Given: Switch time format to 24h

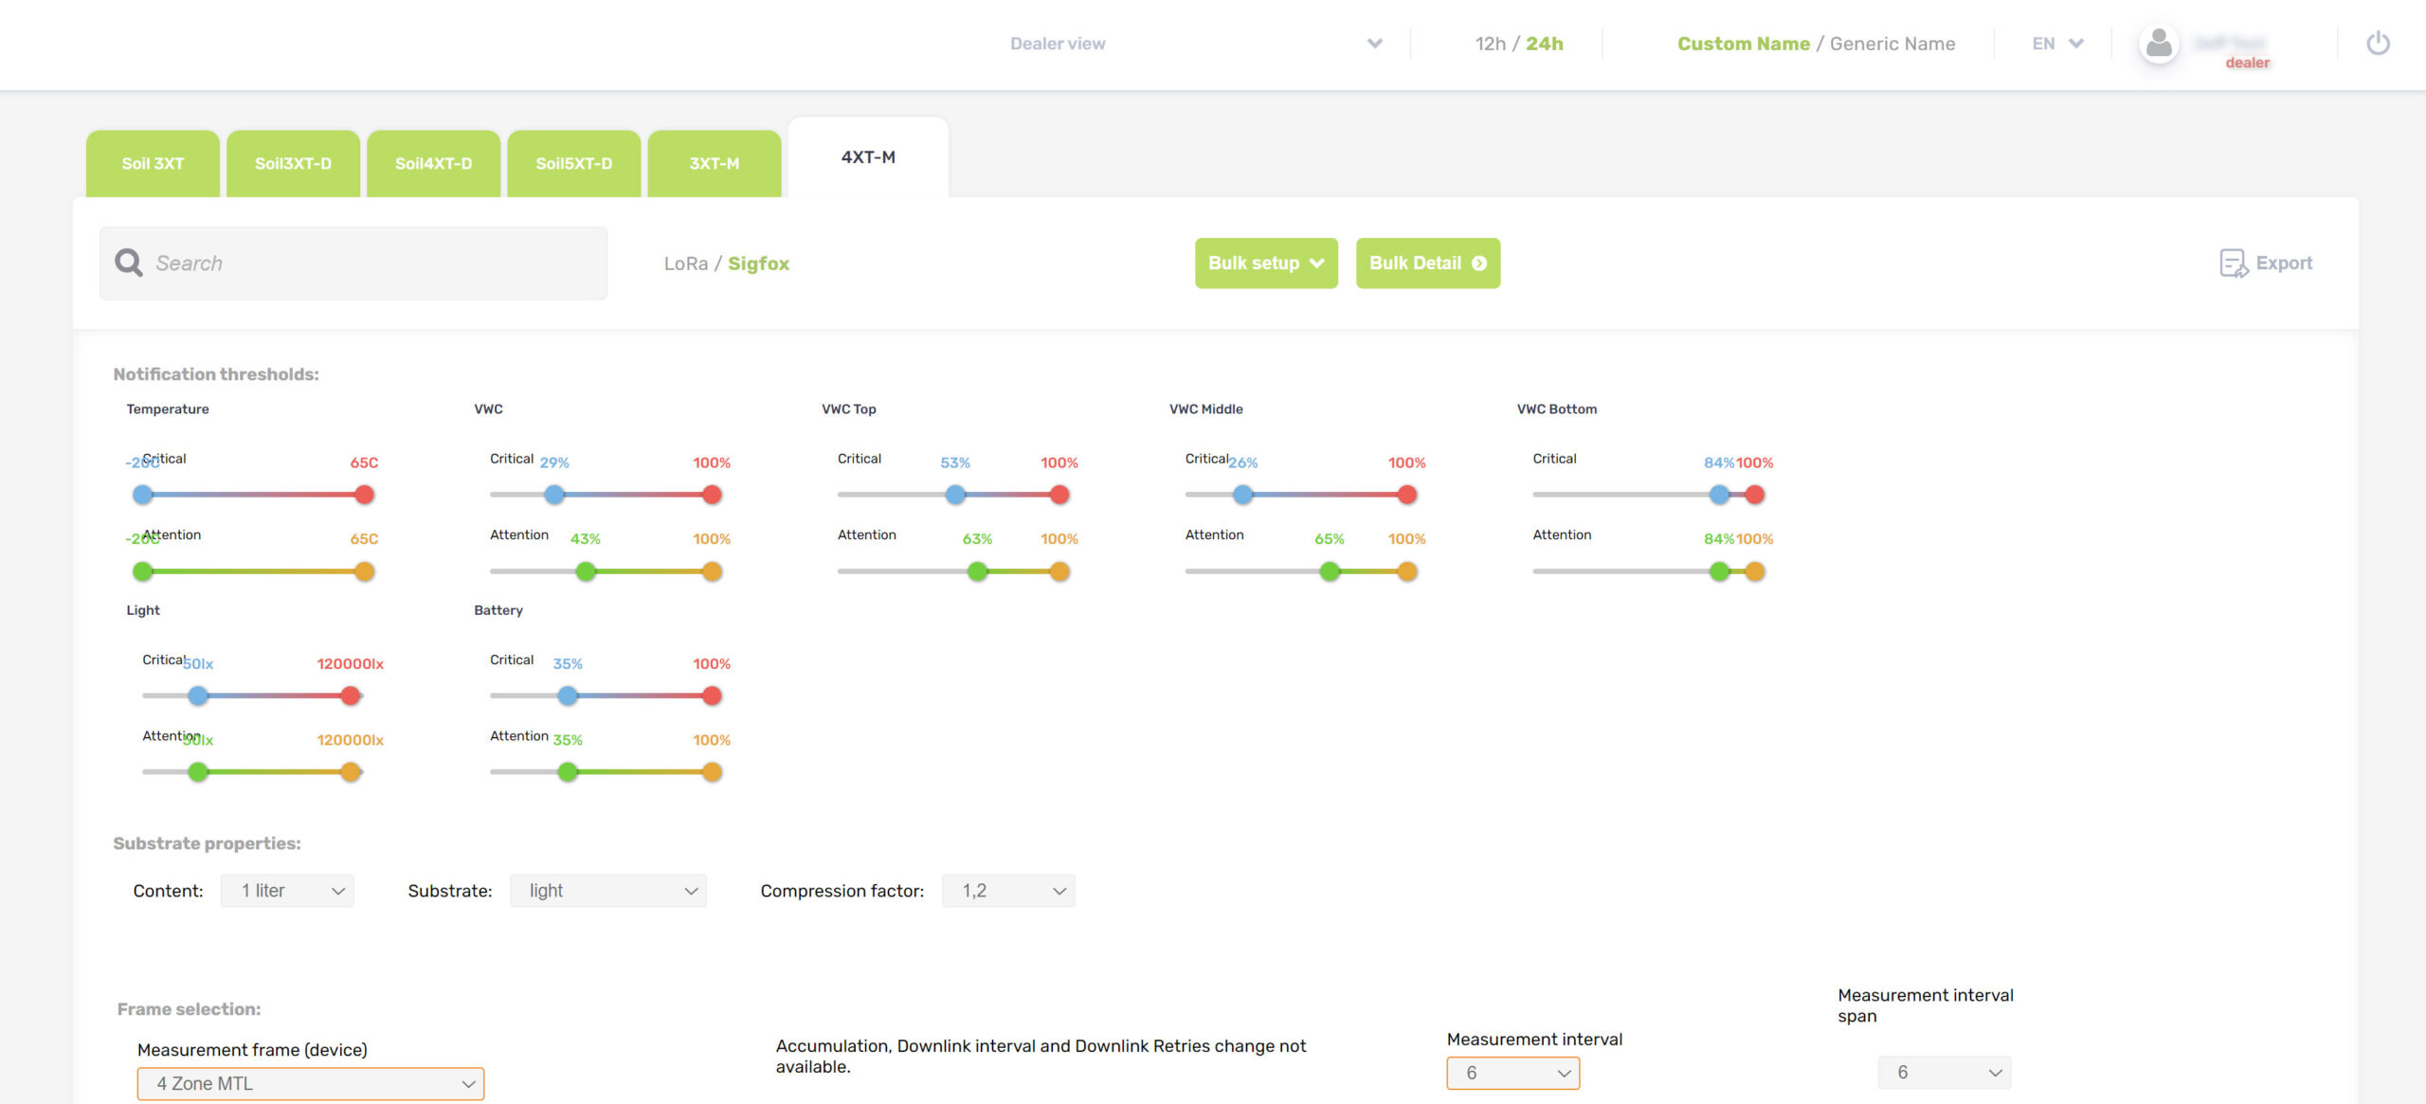Looking at the screenshot, I should click(1545, 44).
